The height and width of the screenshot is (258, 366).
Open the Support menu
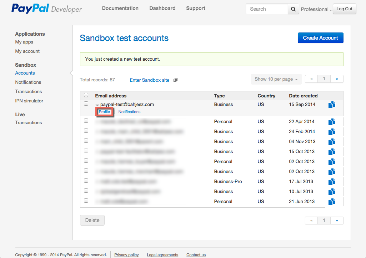pyautogui.click(x=196, y=9)
